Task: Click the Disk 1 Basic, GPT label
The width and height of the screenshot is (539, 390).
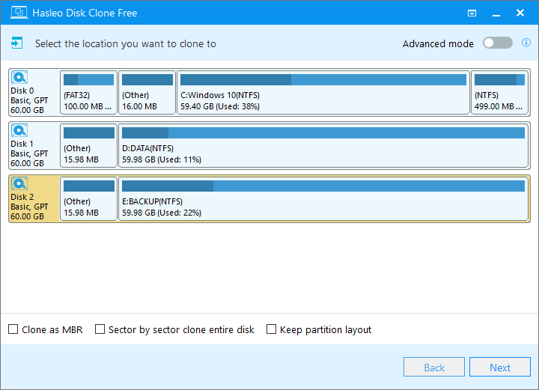Action: 29,153
